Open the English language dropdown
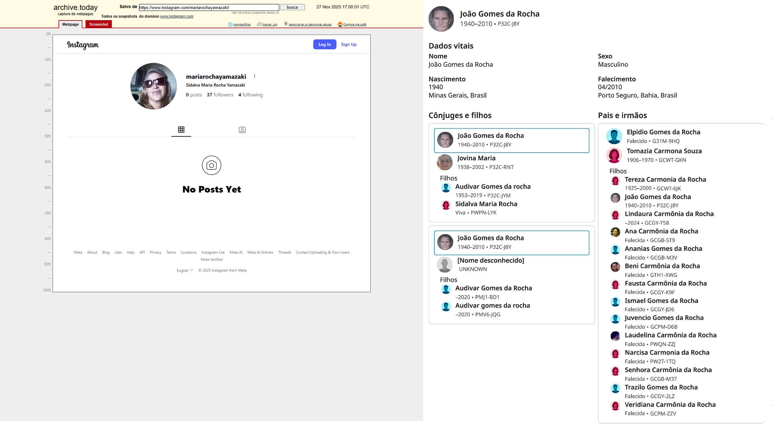This screenshot has width=777, height=426. coord(185,270)
